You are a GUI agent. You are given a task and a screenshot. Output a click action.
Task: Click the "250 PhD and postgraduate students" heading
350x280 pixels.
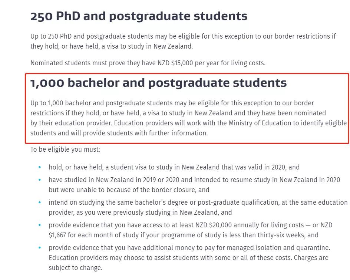click(139, 16)
